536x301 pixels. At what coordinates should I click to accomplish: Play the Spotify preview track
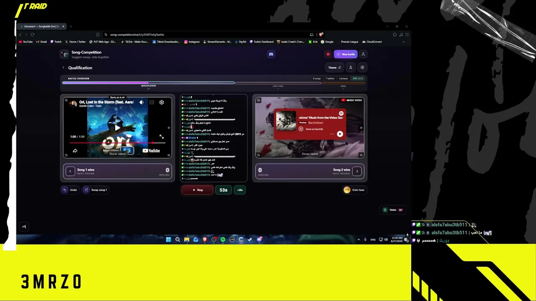point(340,134)
